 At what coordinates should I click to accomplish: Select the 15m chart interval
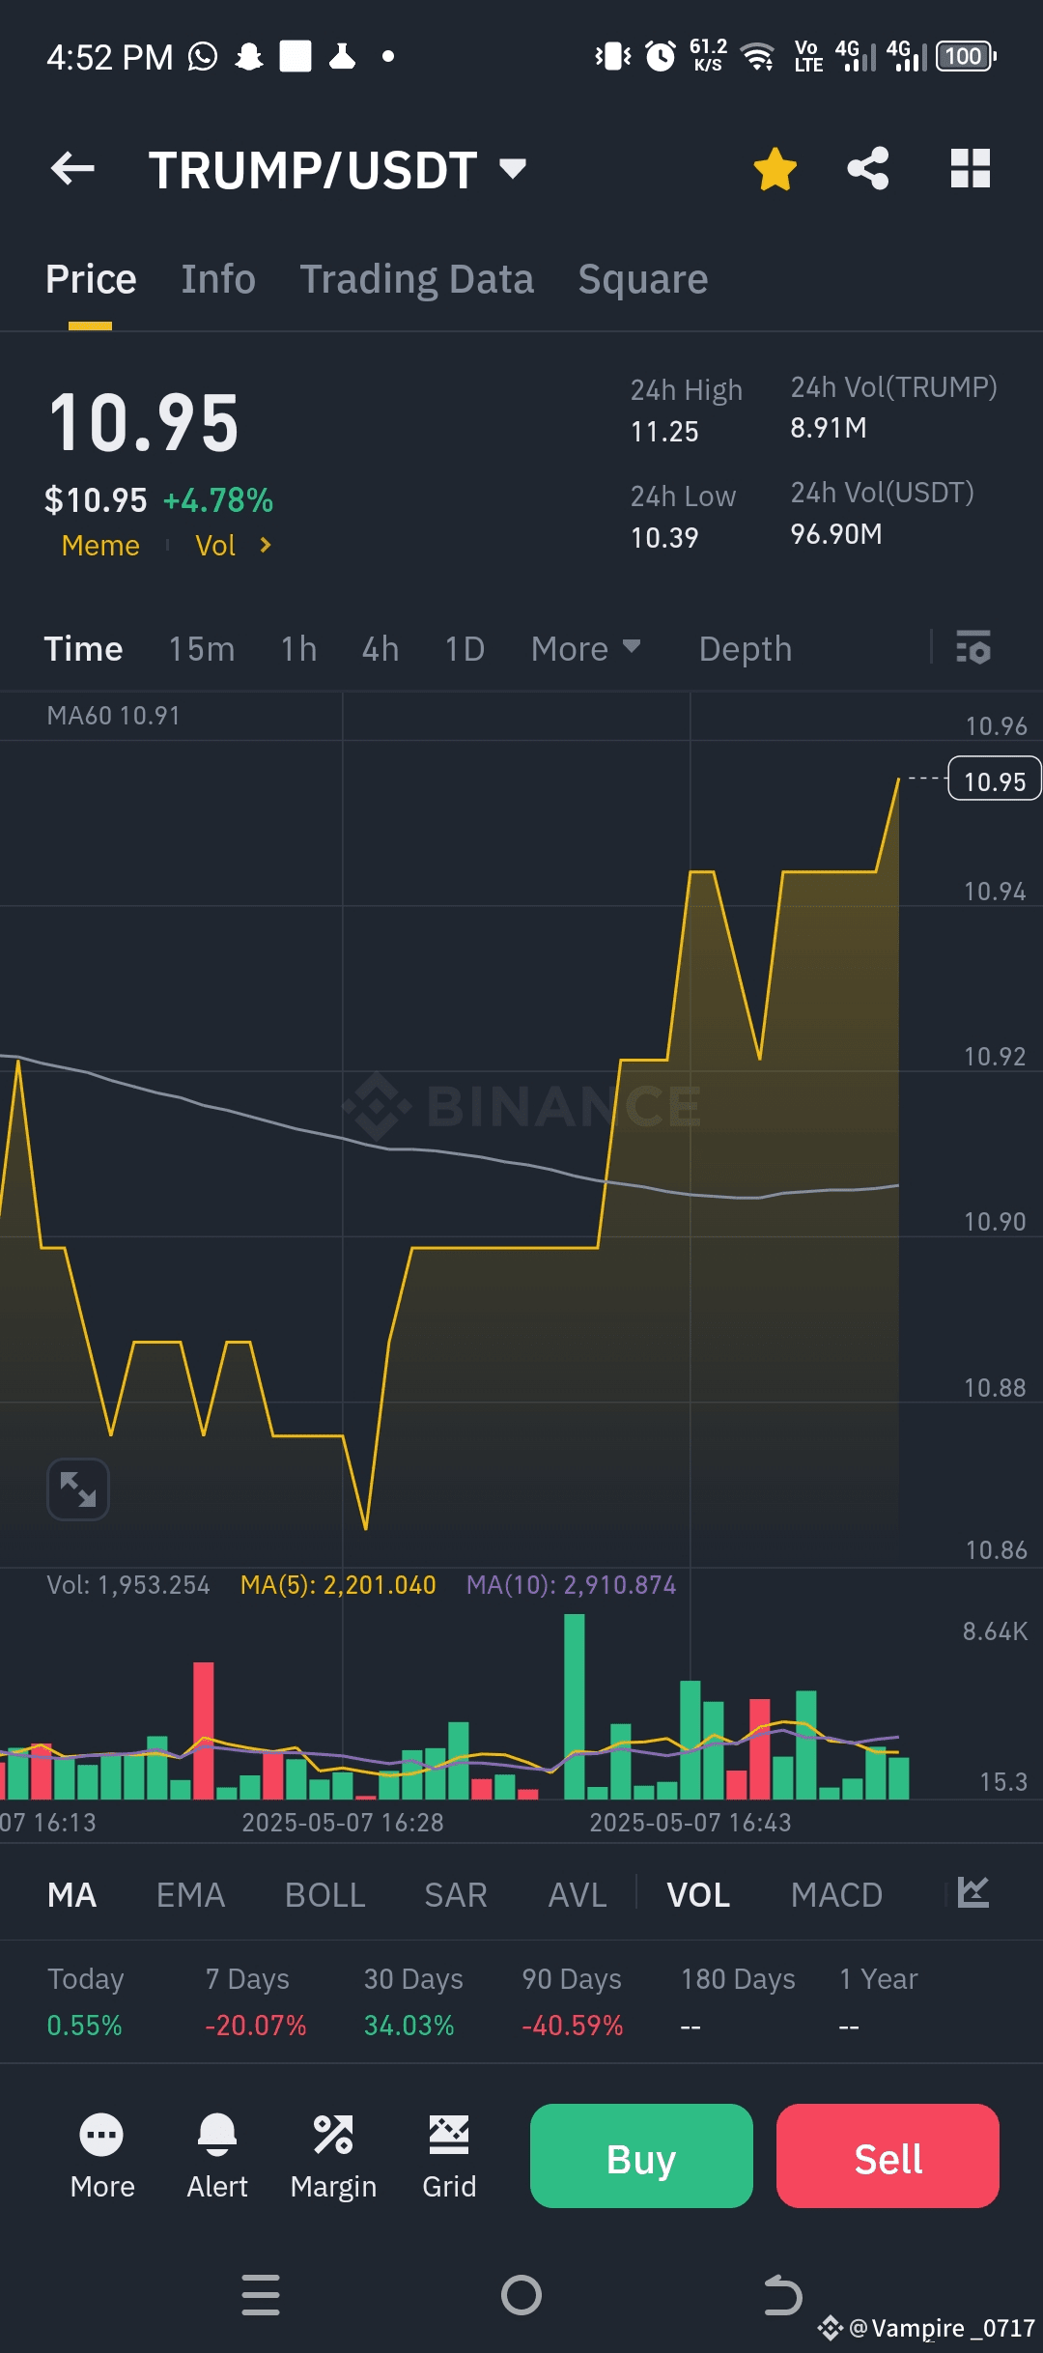point(202,649)
